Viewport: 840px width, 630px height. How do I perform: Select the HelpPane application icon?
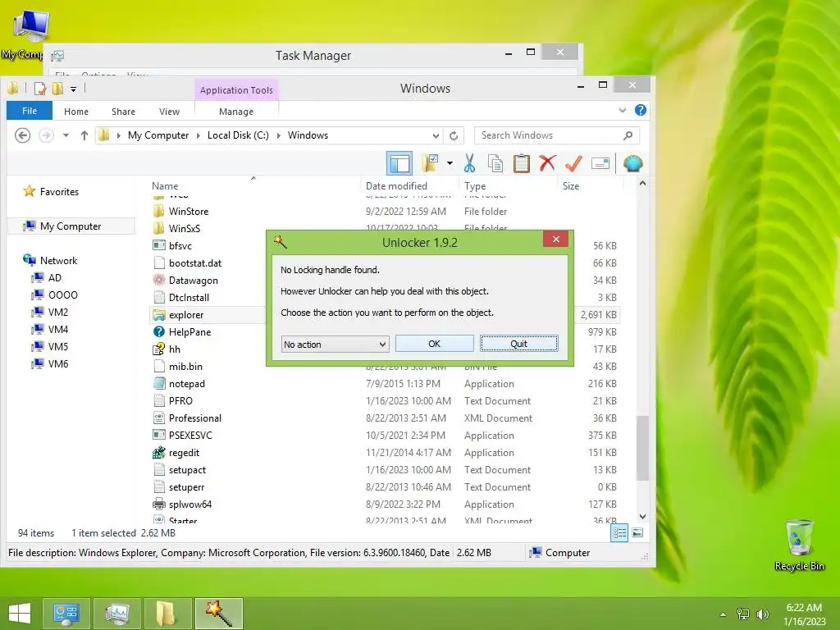(159, 331)
